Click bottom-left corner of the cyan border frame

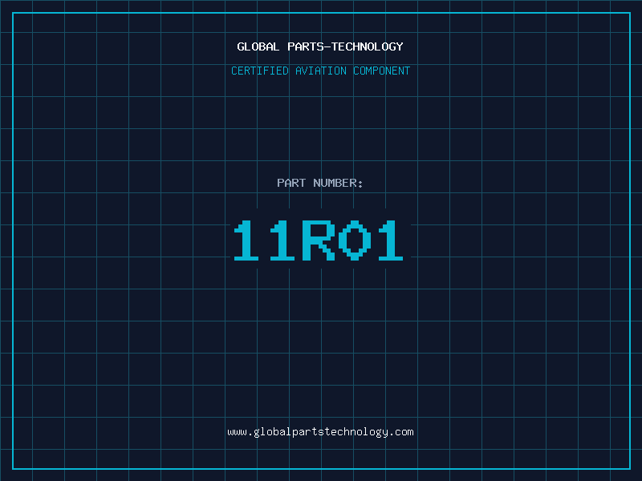pos(13,468)
